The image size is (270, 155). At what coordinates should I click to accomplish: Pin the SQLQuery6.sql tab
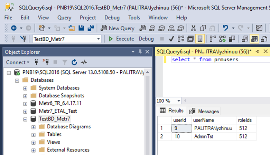pyautogui.click(x=258, y=52)
